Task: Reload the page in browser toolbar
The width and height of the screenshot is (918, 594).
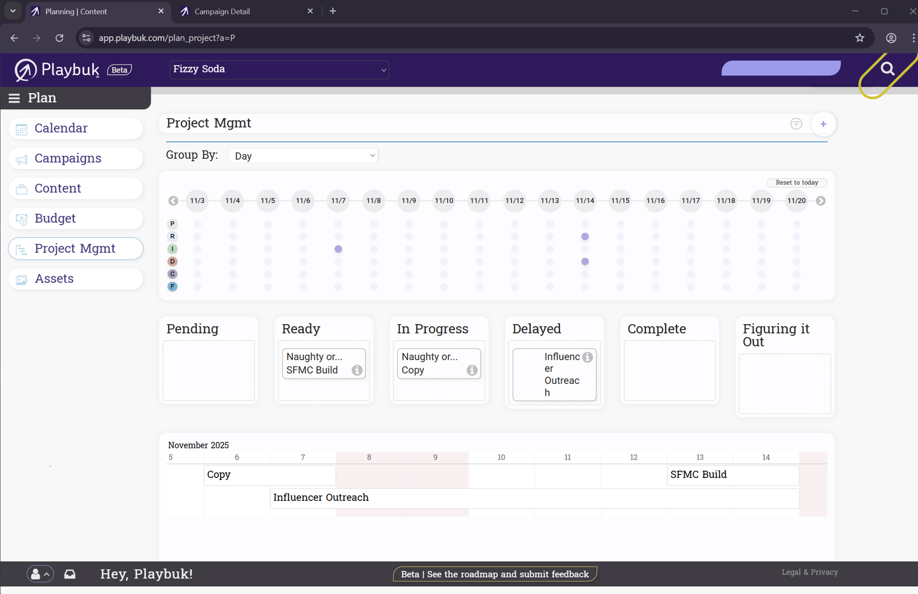Action: (x=59, y=38)
